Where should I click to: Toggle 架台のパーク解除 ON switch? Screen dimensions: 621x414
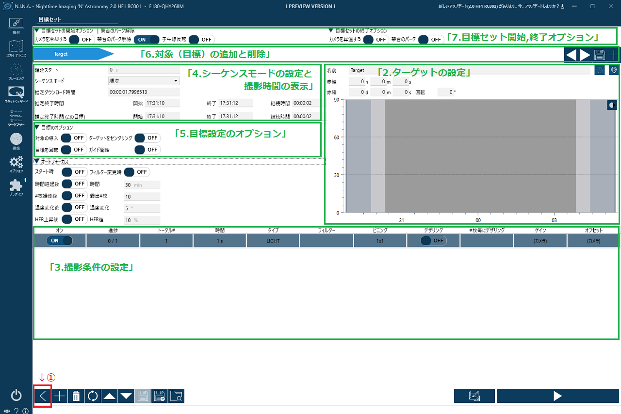pos(146,39)
